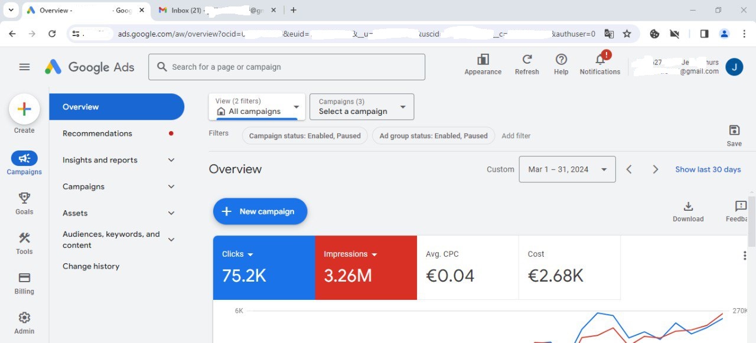The width and height of the screenshot is (756, 343).
Task: Reload the browser page
Action: (x=52, y=34)
